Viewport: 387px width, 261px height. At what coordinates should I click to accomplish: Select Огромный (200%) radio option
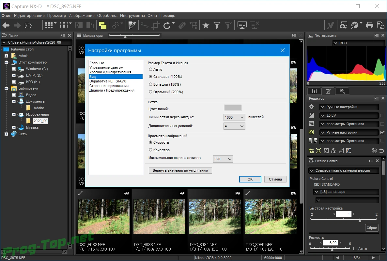[x=150, y=92]
